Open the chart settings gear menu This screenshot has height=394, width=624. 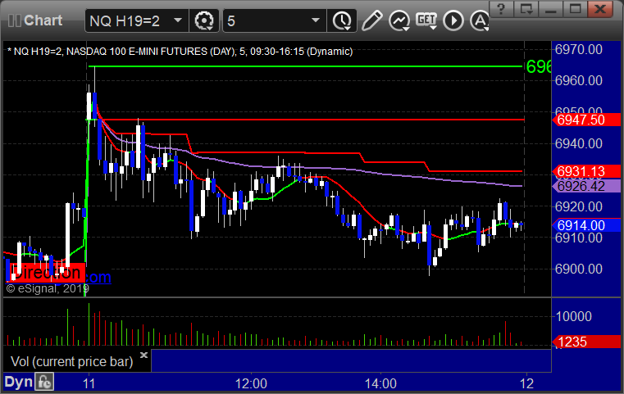(x=204, y=20)
